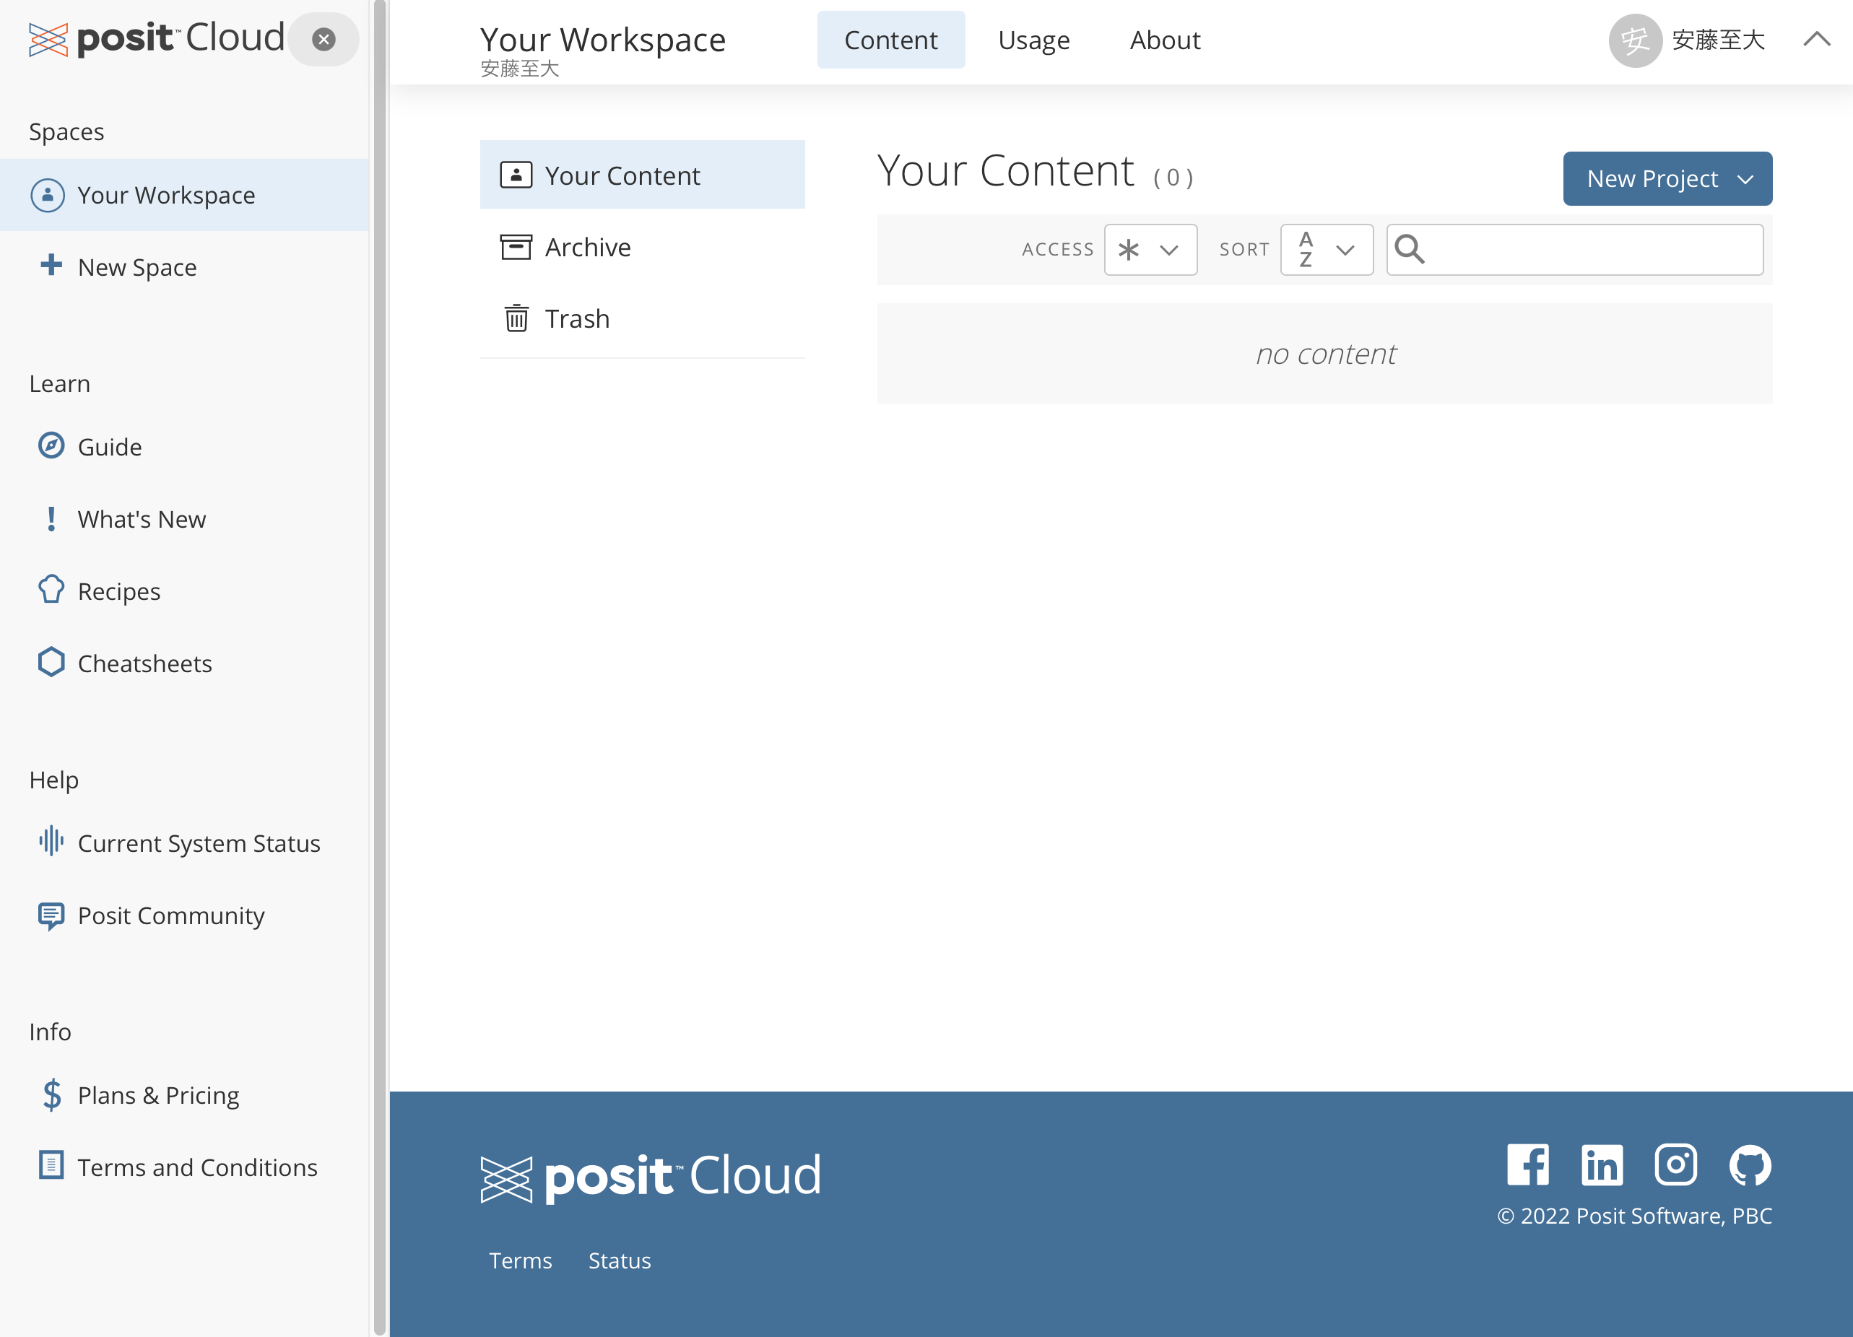Collapse the user account menu chevron
This screenshot has width=1853, height=1337.
[x=1816, y=39]
